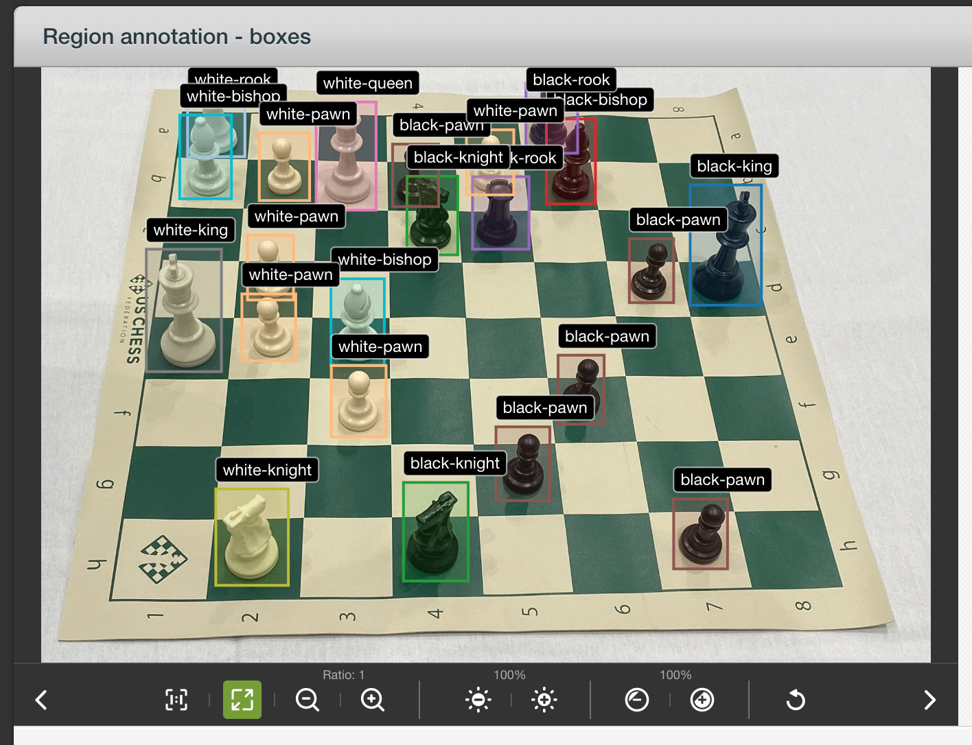Advance to the next image
The height and width of the screenshot is (745, 972).
pos(930,700)
